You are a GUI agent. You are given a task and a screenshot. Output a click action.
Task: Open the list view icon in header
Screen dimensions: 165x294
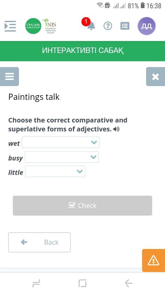point(125,26)
